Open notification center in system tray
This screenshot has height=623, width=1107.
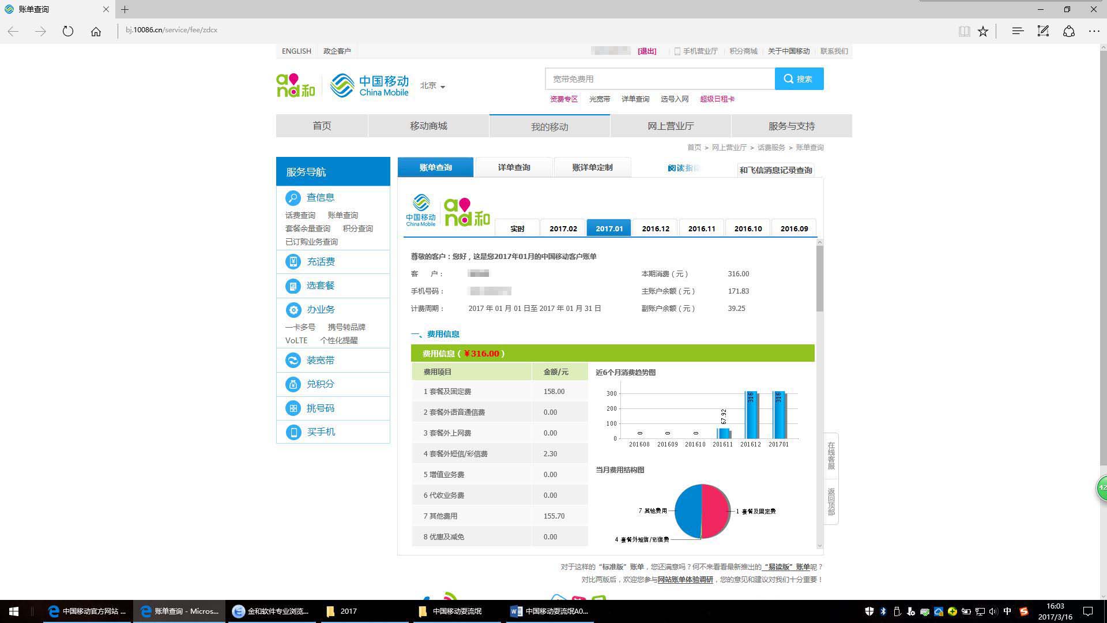1088,611
